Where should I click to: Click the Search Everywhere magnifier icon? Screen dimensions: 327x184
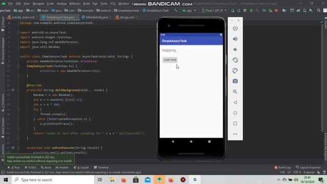click(319, 10)
